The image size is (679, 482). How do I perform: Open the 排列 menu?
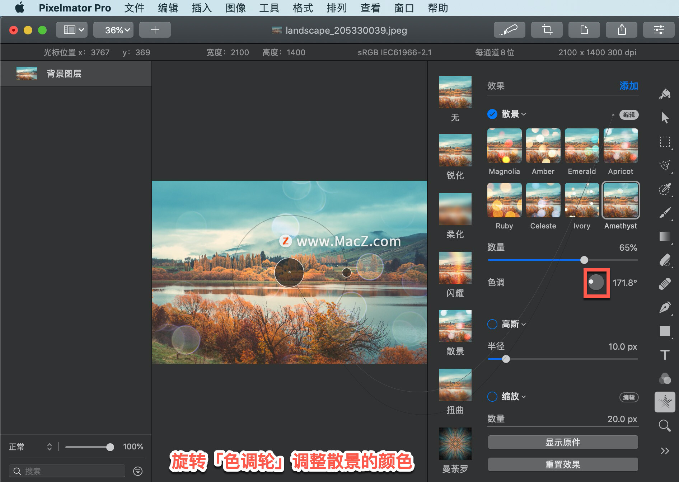click(x=337, y=8)
